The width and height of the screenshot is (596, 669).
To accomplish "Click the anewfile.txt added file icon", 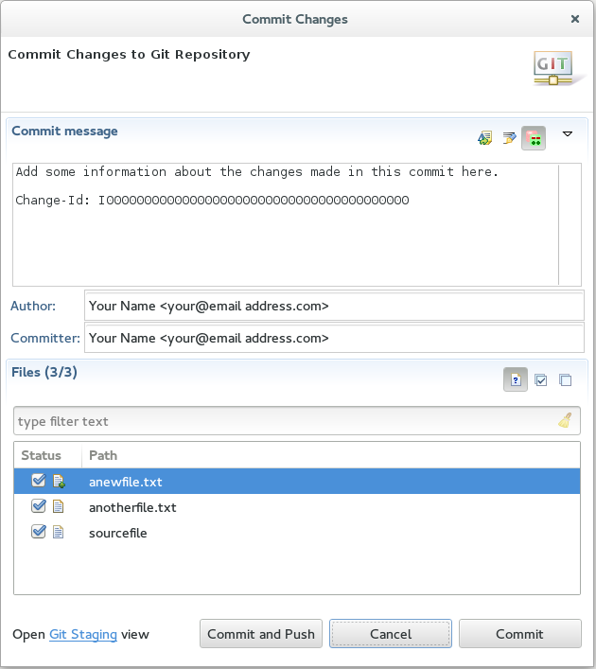I will [59, 482].
